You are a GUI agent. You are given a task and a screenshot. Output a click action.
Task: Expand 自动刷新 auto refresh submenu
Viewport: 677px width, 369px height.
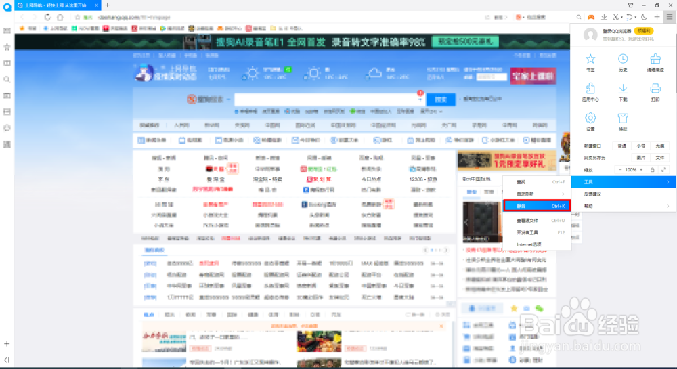coord(537,194)
